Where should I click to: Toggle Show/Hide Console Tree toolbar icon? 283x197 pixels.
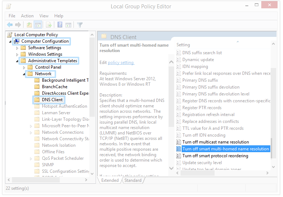pyautogui.click(x=38, y=25)
